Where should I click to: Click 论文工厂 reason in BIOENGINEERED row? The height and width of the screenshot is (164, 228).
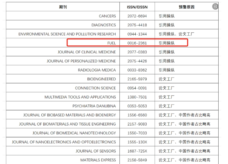coord(166,79)
